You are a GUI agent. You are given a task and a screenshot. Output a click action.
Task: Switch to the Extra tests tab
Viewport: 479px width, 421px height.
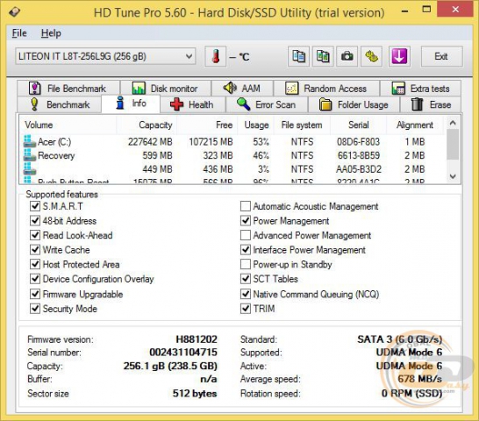point(420,89)
